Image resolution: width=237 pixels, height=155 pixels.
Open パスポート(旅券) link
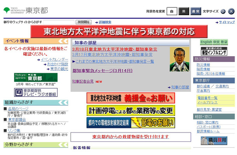pos(209,127)
